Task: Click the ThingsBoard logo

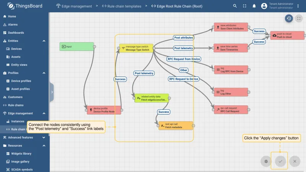Action: (25, 6)
